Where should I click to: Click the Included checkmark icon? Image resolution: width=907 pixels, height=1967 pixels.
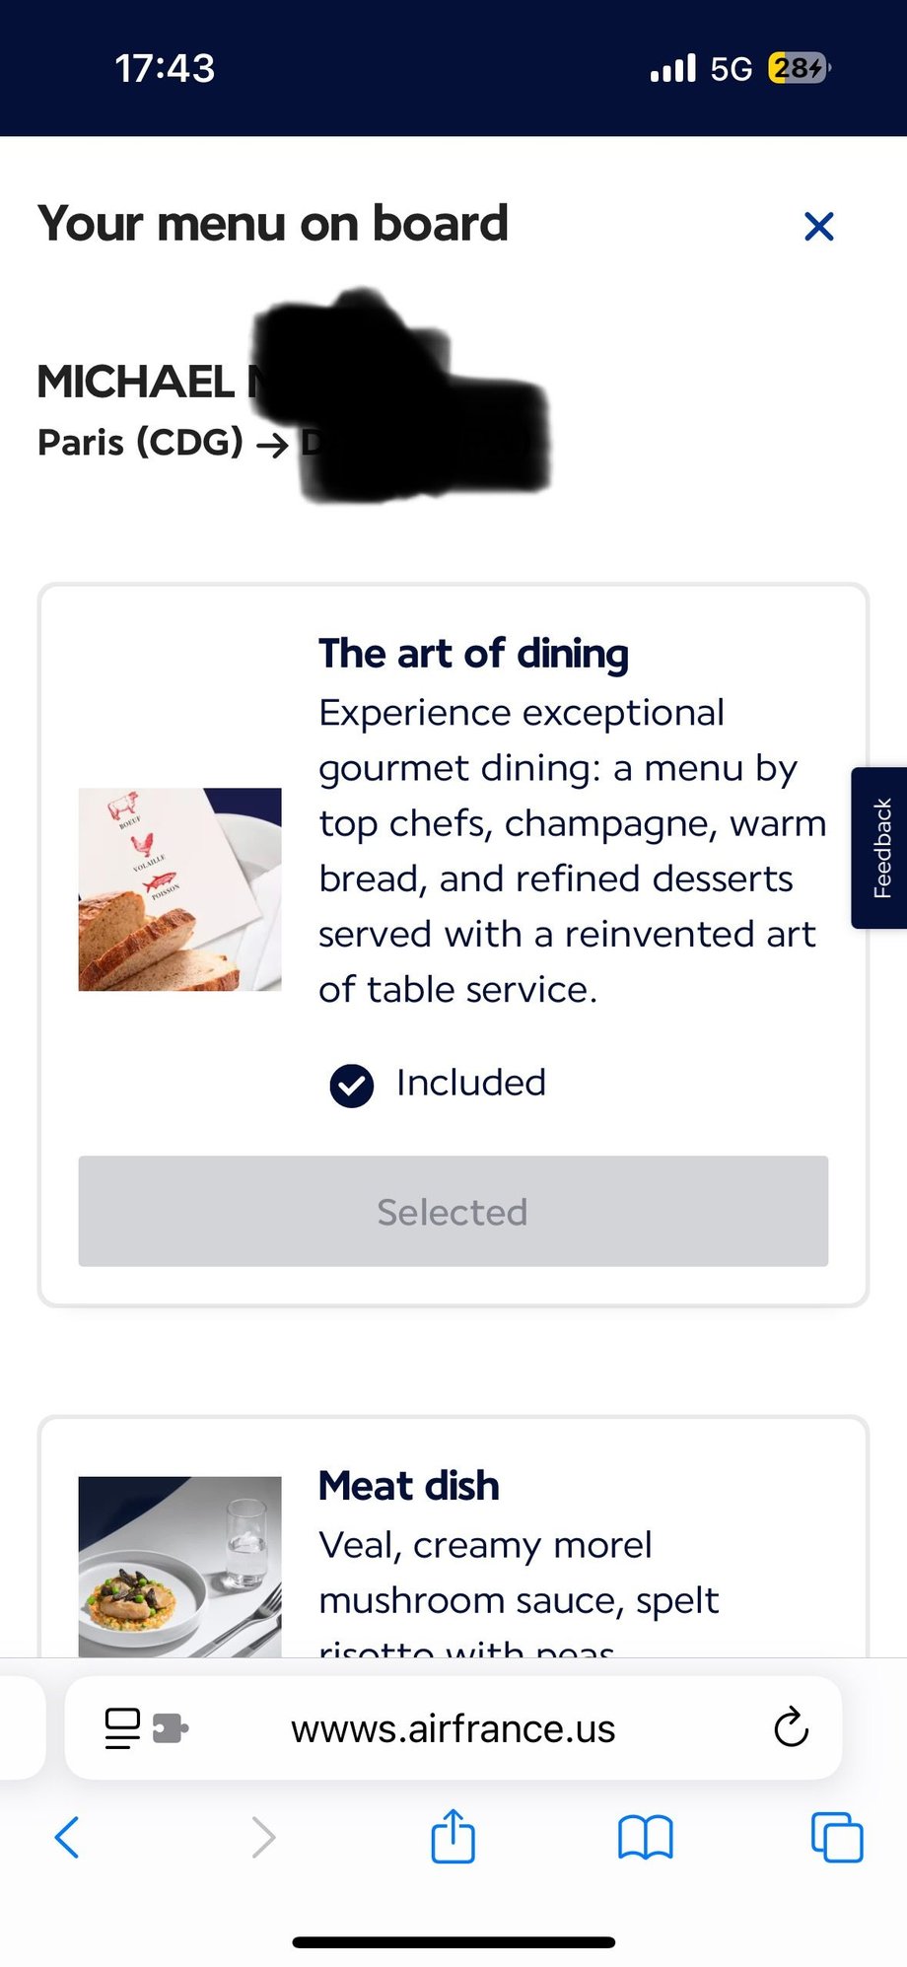(351, 1086)
